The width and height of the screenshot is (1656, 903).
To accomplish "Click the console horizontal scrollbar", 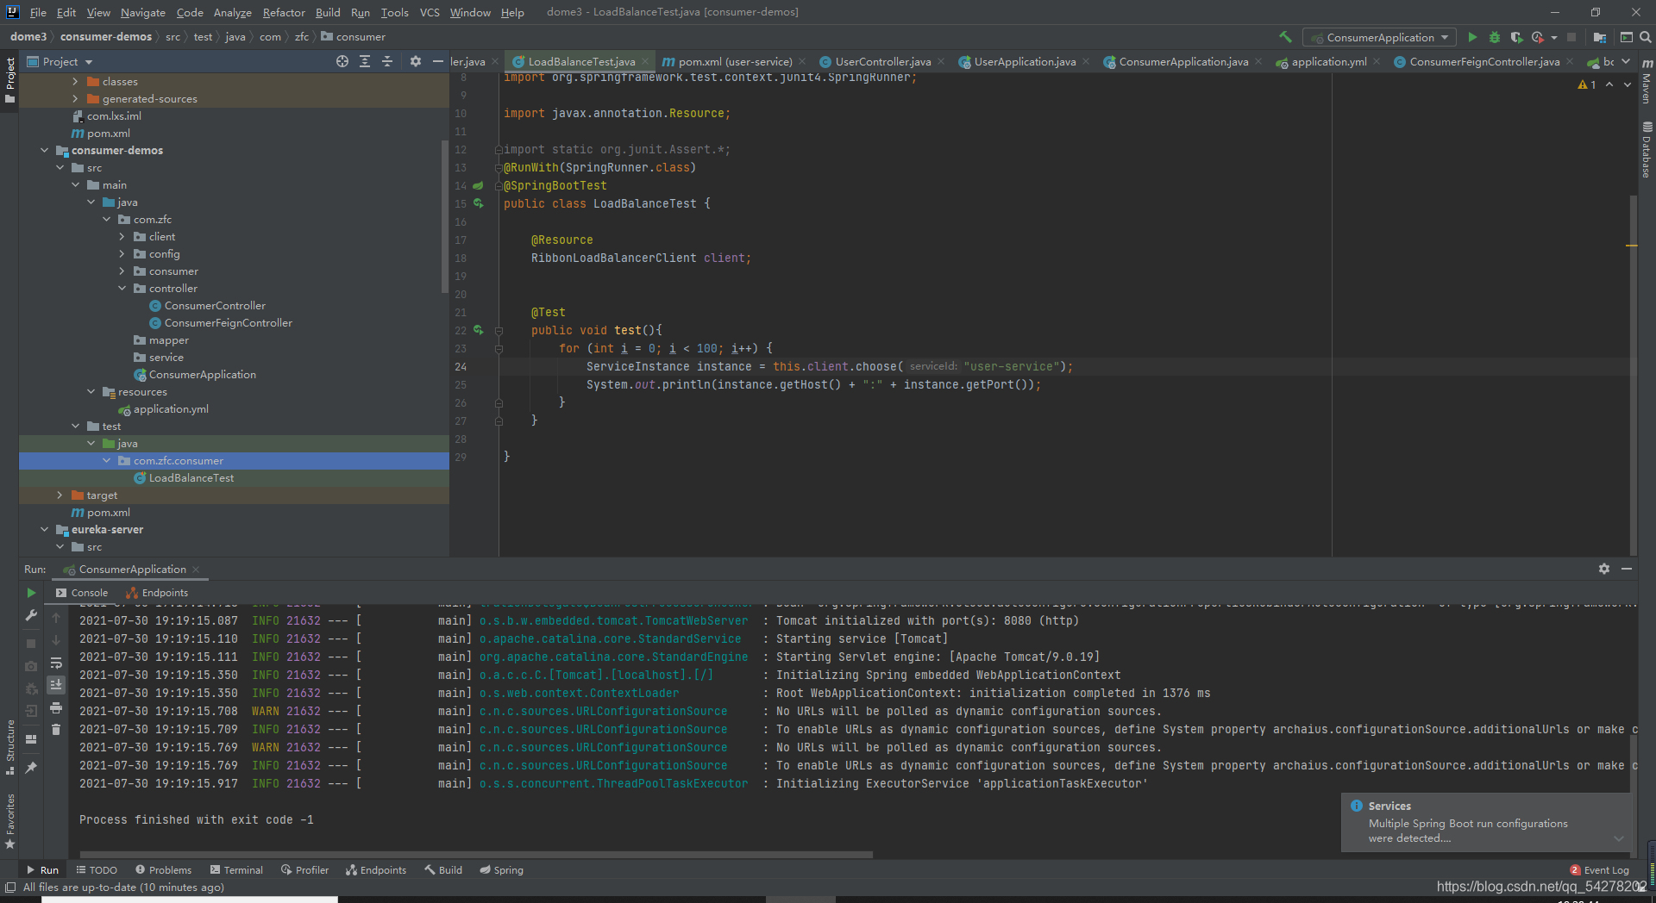I will [x=476, y=855].
